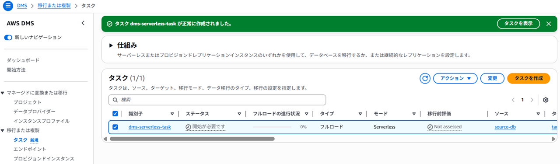Click the タスクを作成 button
The image size is (560, 164).
[x=528, y=78]
